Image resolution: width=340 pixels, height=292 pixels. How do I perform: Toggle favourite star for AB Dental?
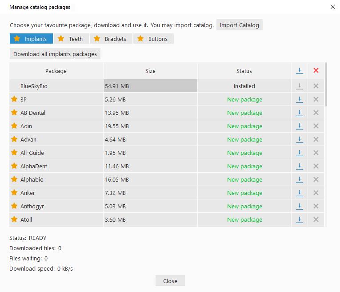(14, 113)
